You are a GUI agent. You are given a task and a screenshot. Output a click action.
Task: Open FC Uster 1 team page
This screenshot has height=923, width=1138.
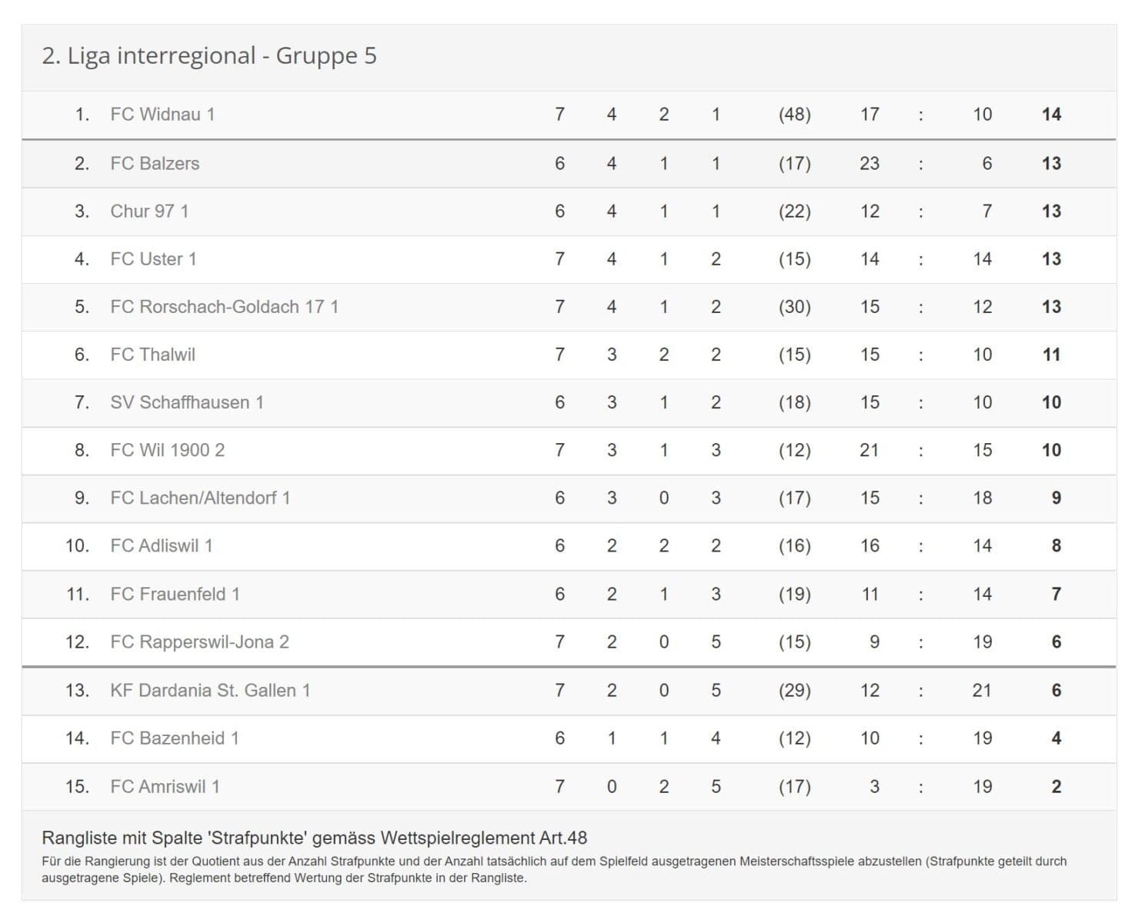[153, 259]
